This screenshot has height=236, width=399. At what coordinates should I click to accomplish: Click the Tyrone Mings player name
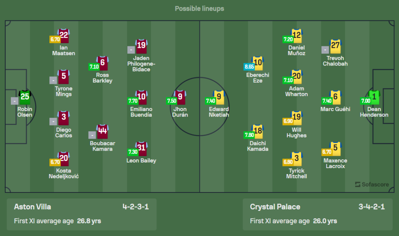click(x=64, y=91)
